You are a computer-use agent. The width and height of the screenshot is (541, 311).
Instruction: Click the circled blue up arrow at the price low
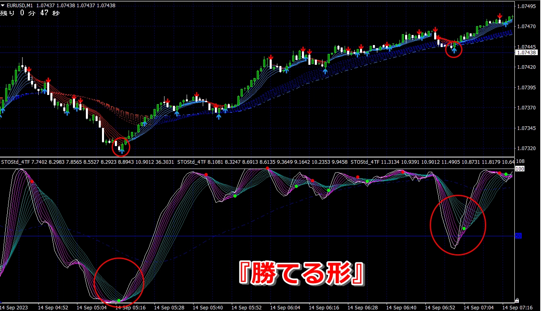pos(122,150)
